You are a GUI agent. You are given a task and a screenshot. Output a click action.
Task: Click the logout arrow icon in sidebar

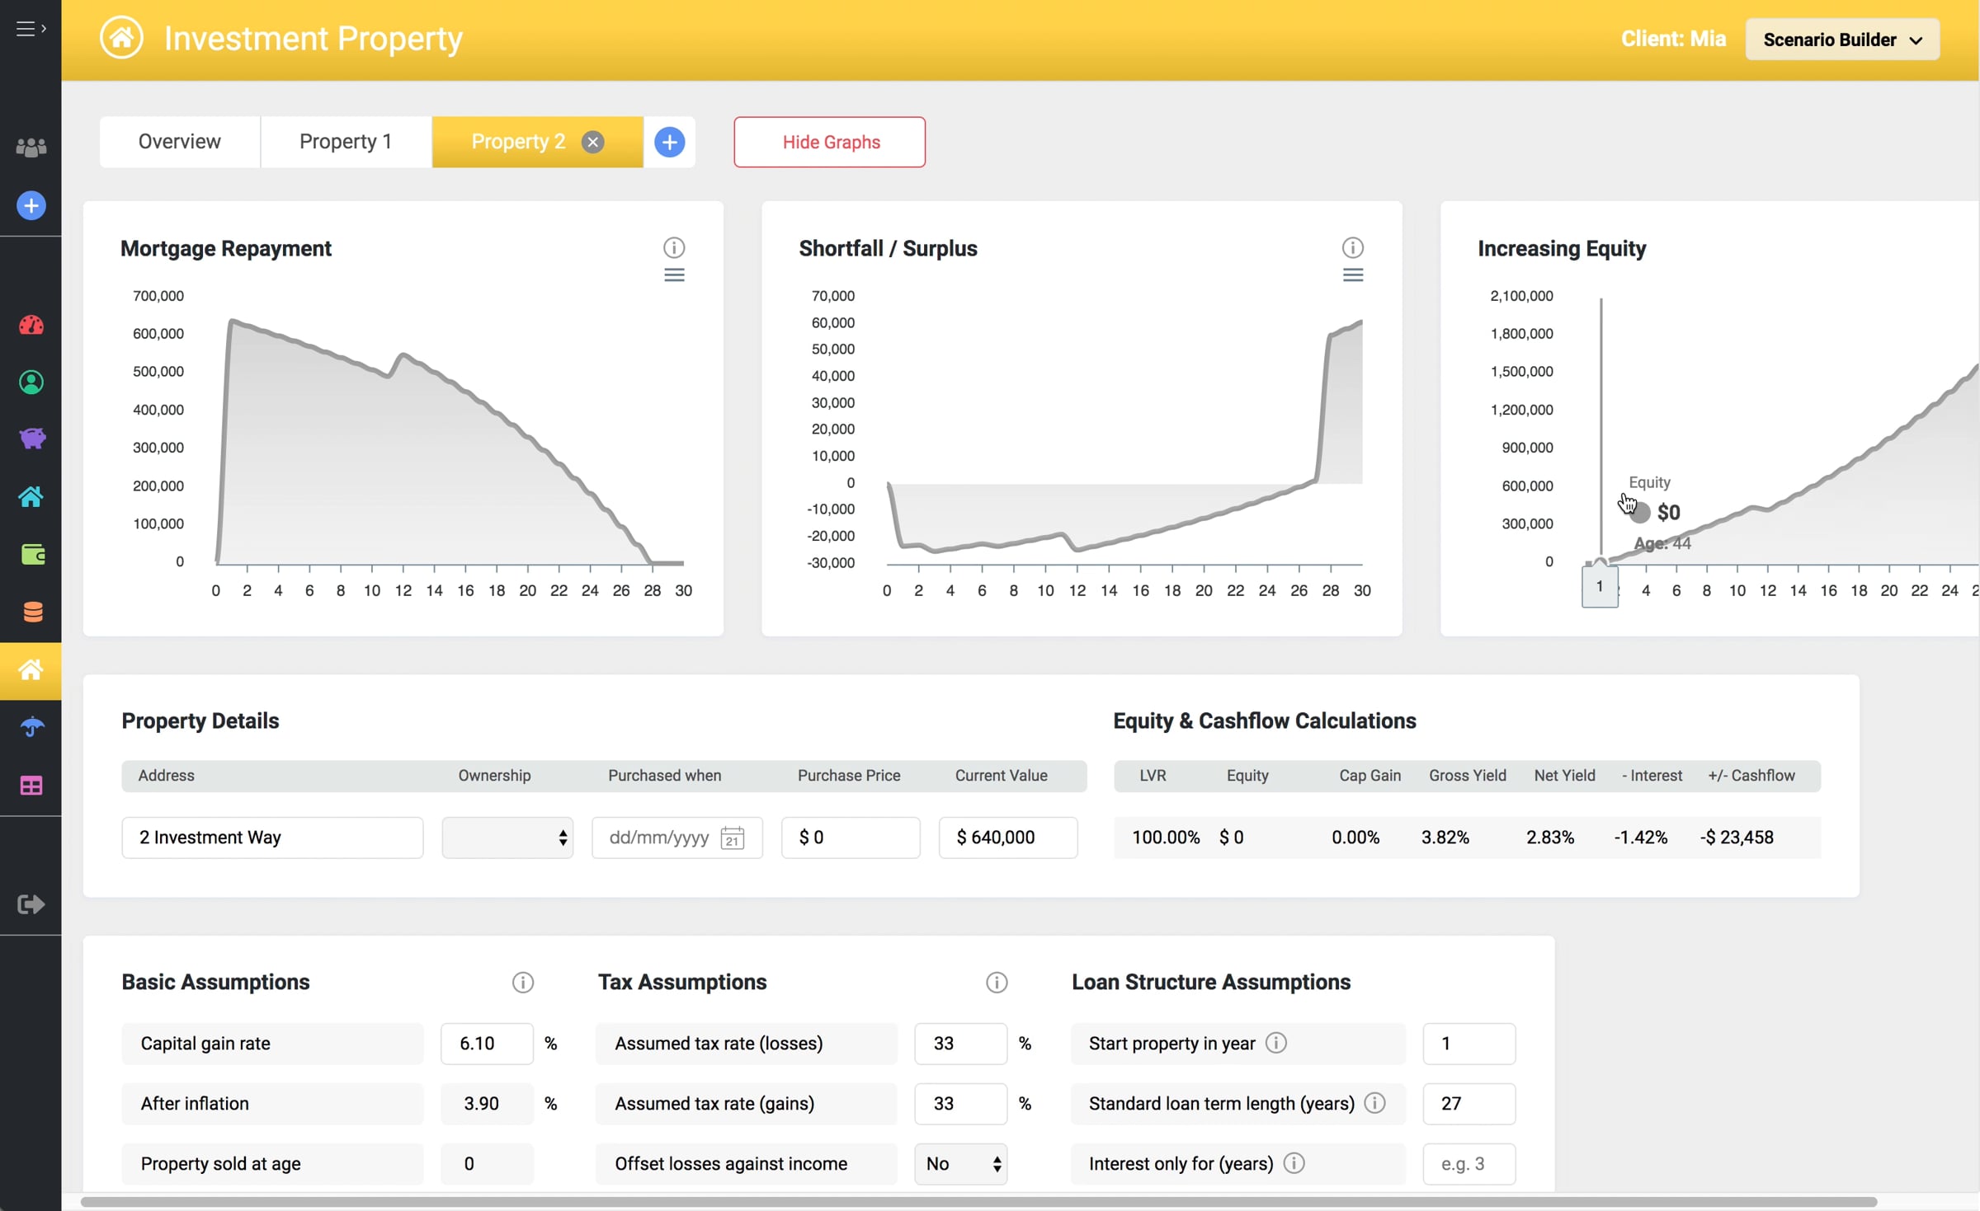click(31, 904)
